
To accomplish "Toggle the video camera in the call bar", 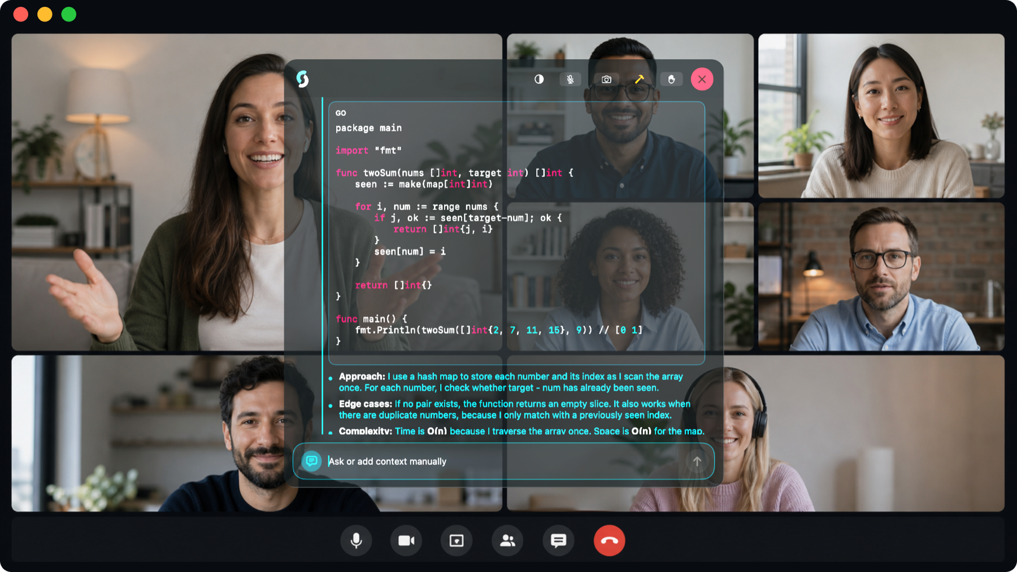I will point(406,540).
